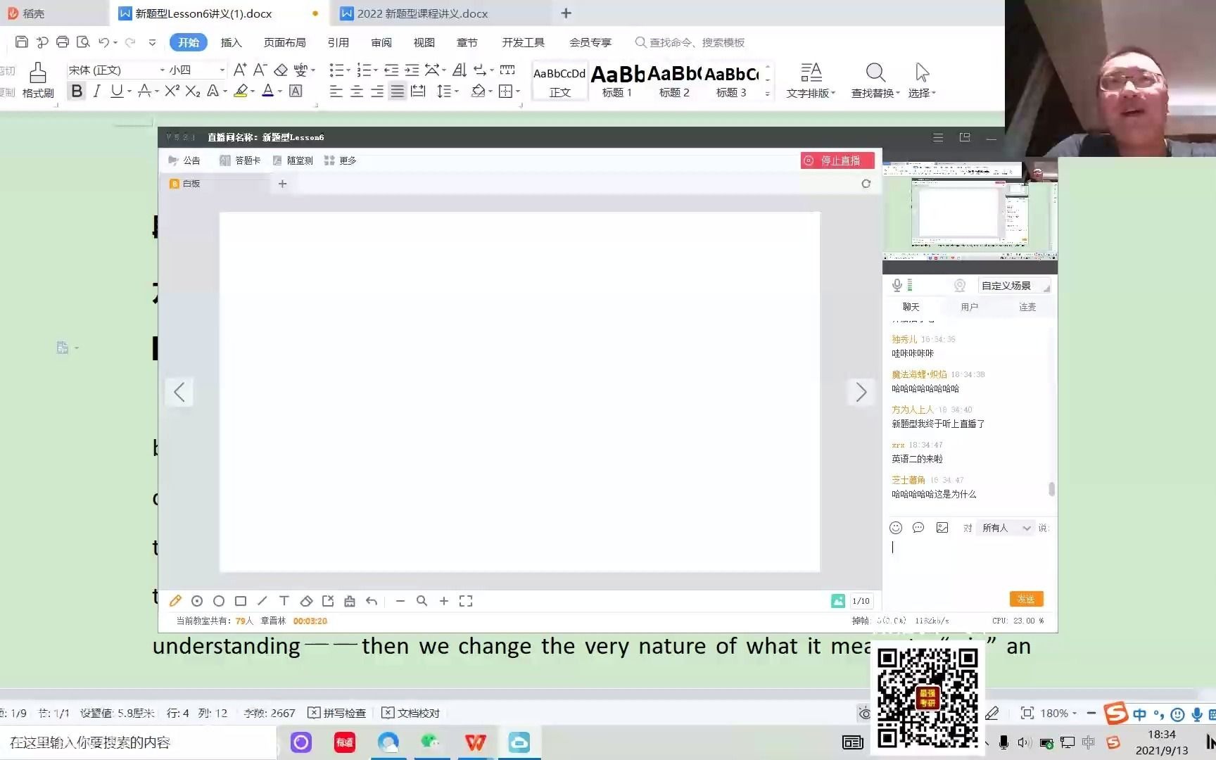Open the 公告 announcement button
This screenshot has height=760, width=1216.
(184, 160)
